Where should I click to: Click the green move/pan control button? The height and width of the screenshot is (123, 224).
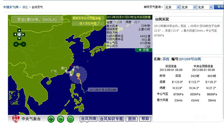[x=51, y=119]
